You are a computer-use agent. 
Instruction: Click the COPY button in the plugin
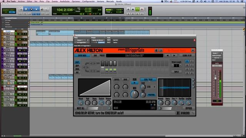click(77, 66)
